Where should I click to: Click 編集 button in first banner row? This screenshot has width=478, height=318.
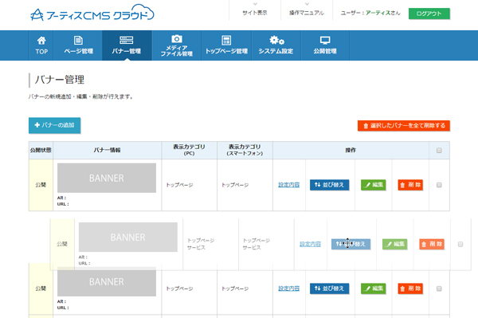coord(374,185)
